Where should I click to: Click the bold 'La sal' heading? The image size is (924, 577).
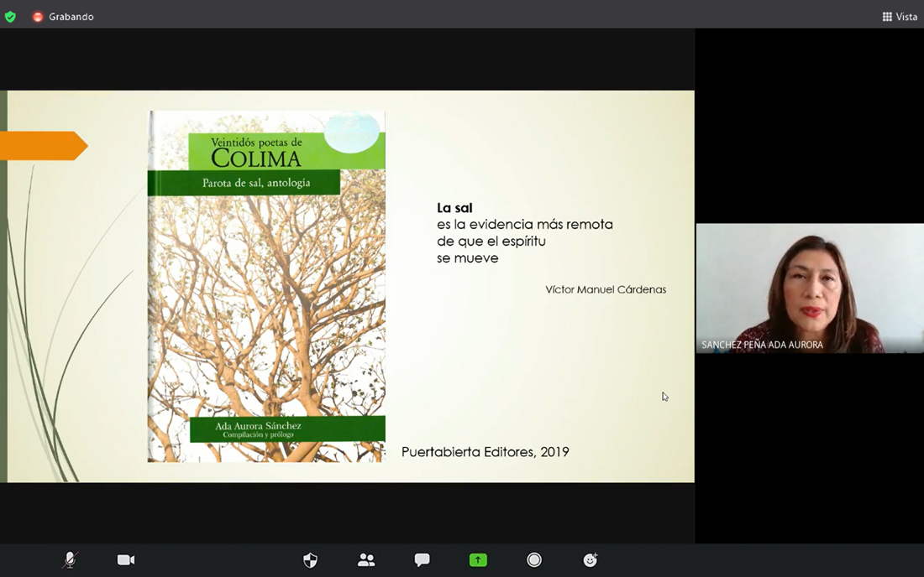454,208
